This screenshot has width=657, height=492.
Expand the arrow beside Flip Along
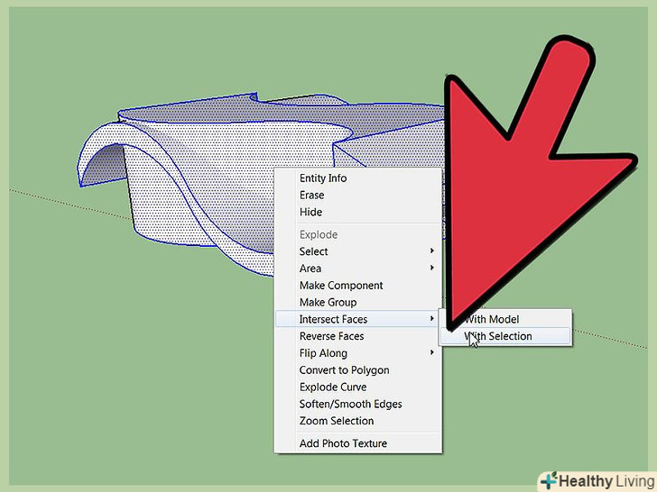pyautogui.click(x=432, y=352)
